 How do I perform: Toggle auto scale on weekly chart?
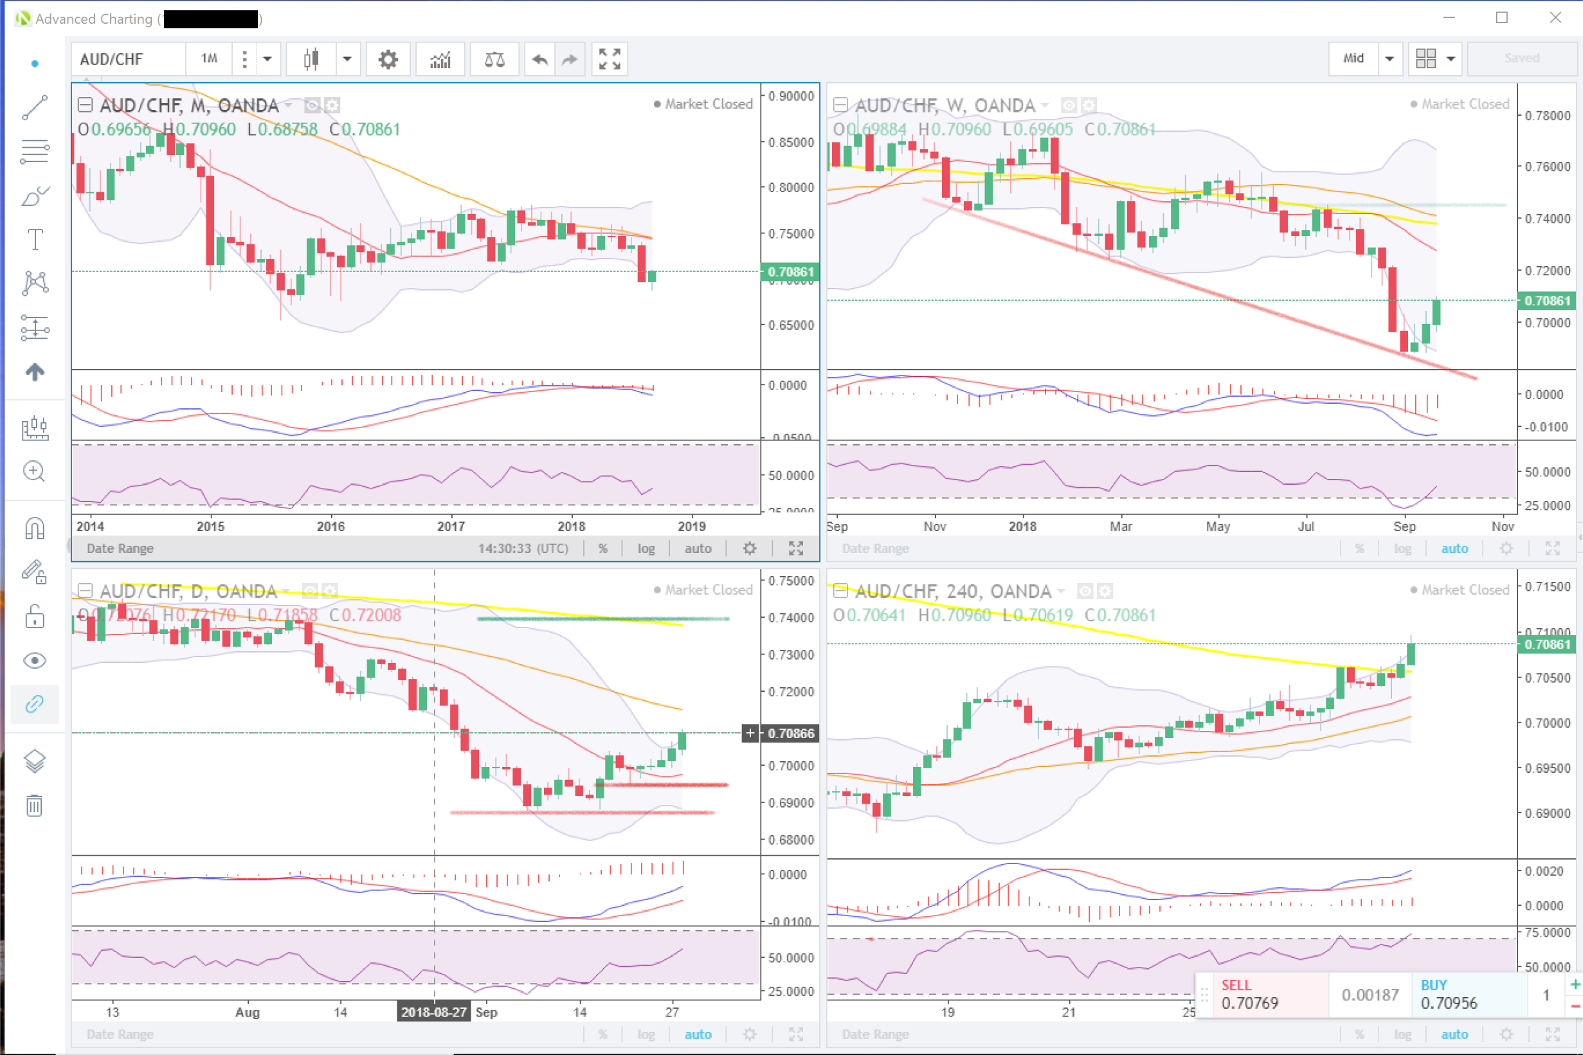pyautogui.click(x=1454, y=548)
